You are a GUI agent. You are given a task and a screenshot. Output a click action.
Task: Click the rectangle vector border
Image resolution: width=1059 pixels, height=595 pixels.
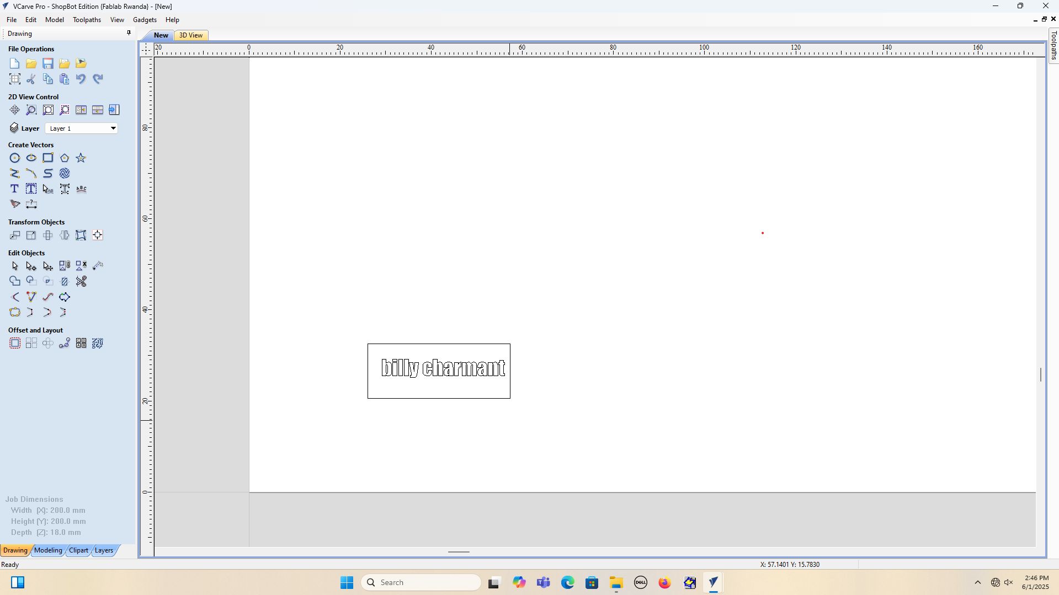click(439, 344)
